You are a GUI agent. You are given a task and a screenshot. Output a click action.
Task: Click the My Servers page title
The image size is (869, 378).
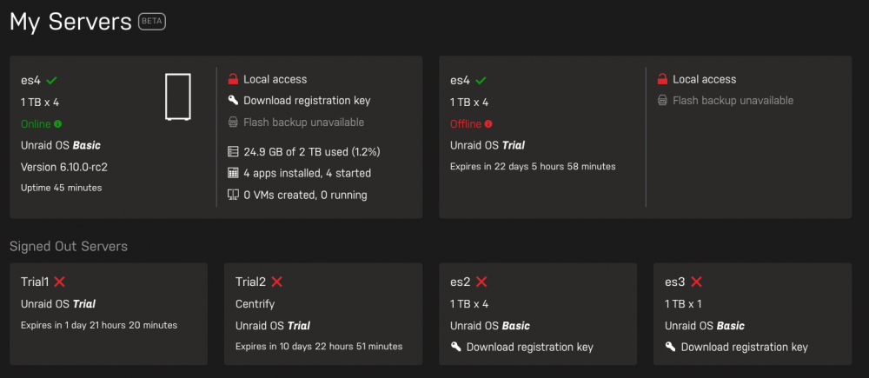pos(70,22)
